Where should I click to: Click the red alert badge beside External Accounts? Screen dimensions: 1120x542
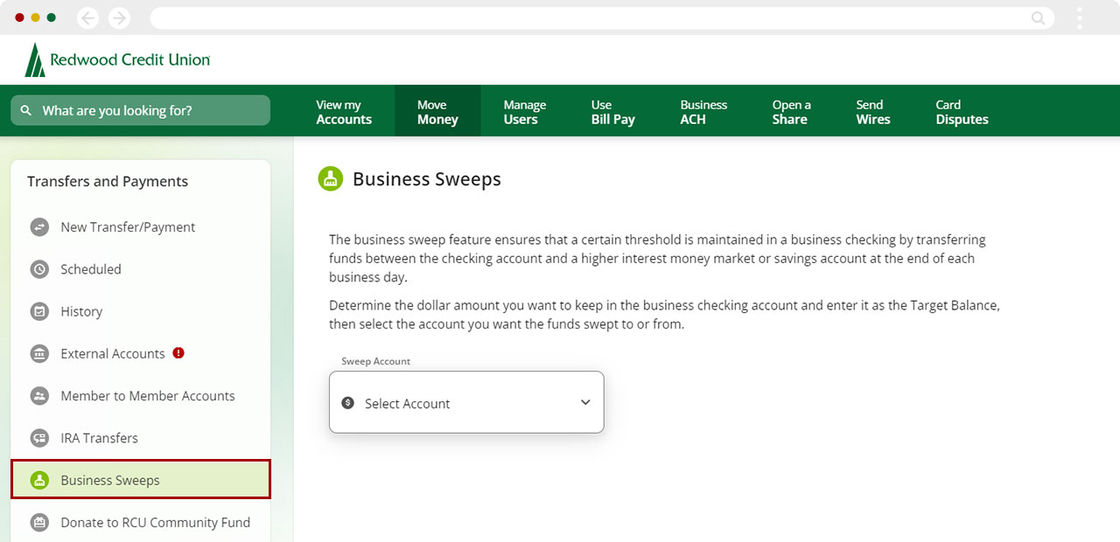point(178,353)
